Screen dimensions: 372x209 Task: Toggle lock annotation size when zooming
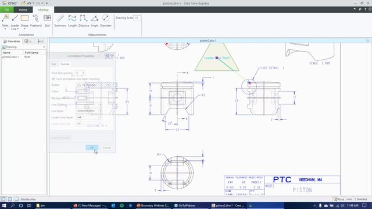(53, 79)
